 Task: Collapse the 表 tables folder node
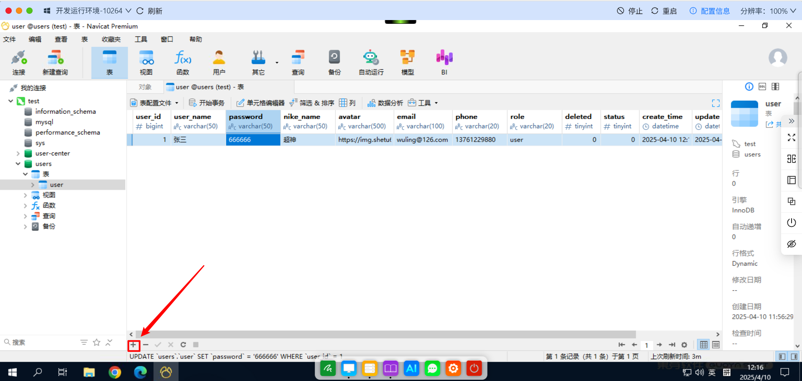point(25,174)
